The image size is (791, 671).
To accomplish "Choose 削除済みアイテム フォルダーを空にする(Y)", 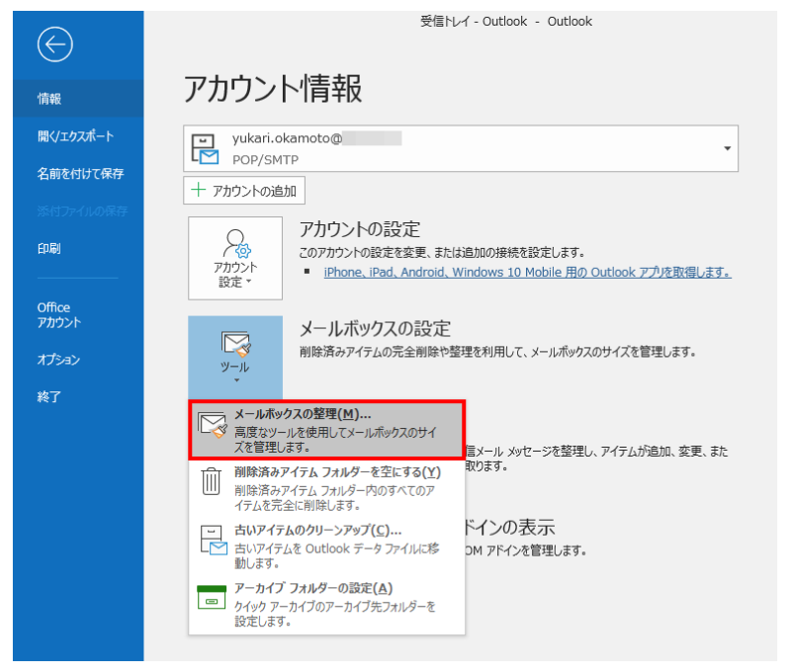I will pos(336,471).
